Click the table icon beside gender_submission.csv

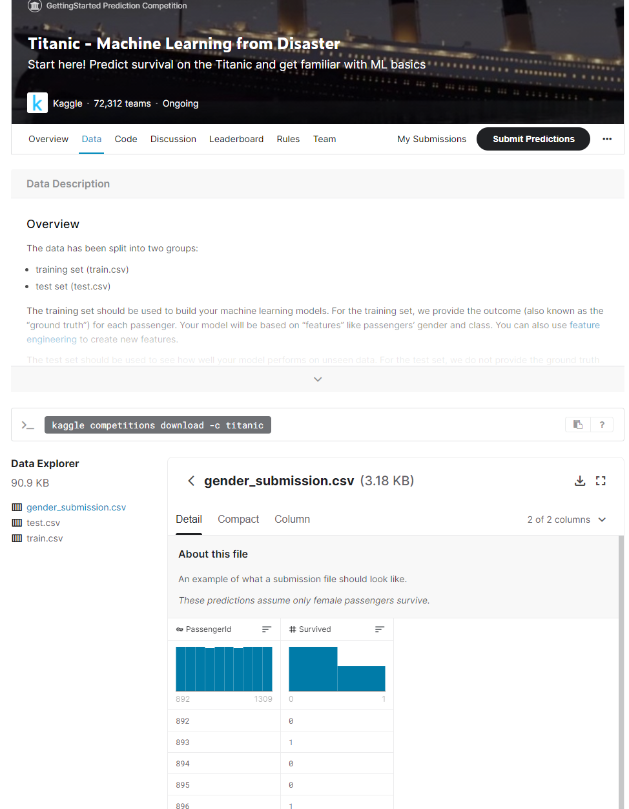point(17,507)
